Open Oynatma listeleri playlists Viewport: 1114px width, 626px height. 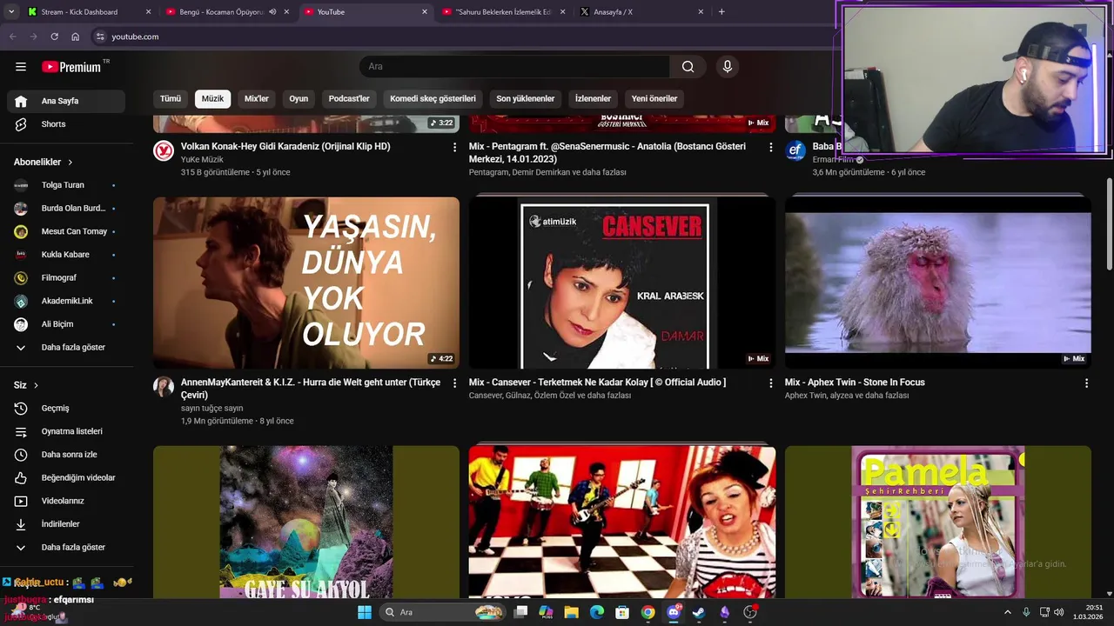(66, 431)
